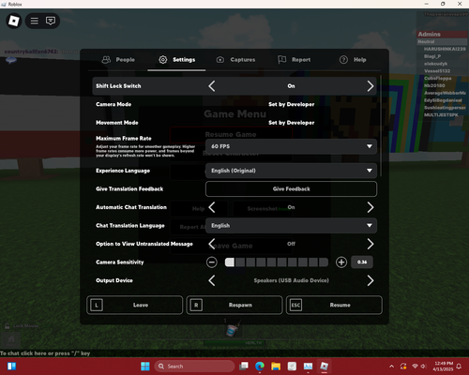Show hidden system tray icons
Screen dimensions: 469x375
point(391,367)
